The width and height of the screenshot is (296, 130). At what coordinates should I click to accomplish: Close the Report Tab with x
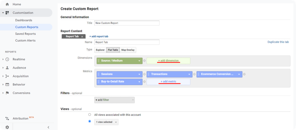[x=82, y=36]
